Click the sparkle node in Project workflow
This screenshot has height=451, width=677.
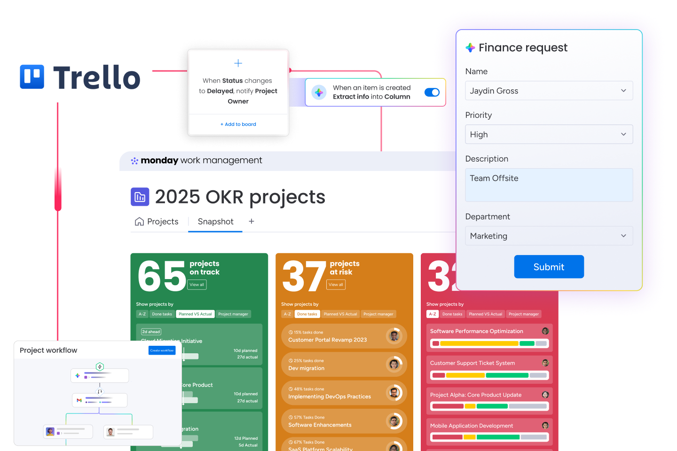click(100, 376)
